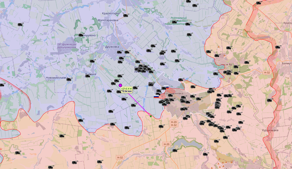Click the Бахмут city label
292x169 pixels.
click(x=287, y=63)
